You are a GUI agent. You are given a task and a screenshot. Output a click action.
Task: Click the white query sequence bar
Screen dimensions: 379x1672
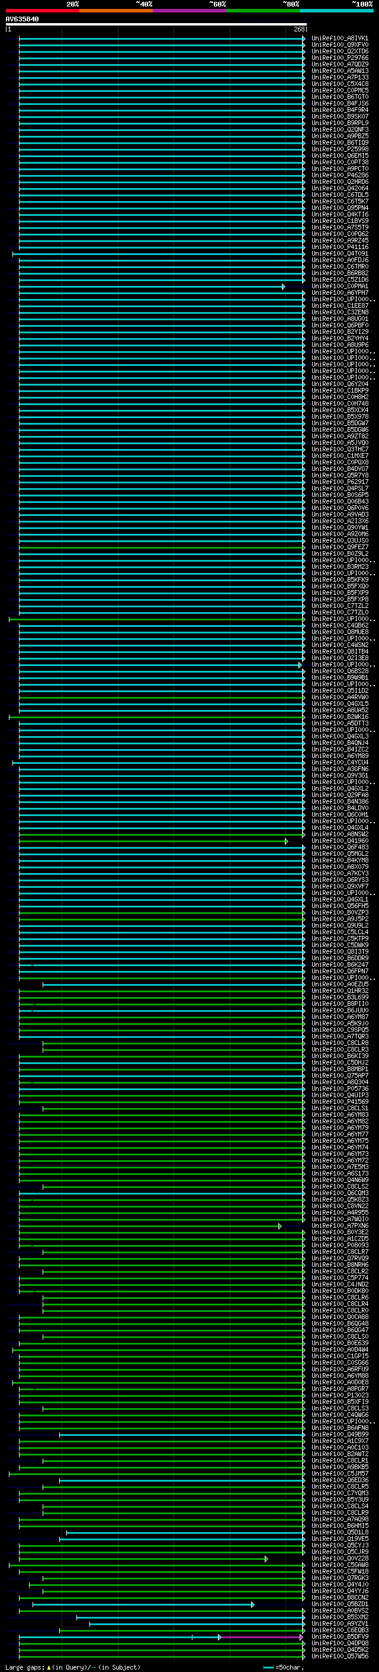tap(156, 25)
